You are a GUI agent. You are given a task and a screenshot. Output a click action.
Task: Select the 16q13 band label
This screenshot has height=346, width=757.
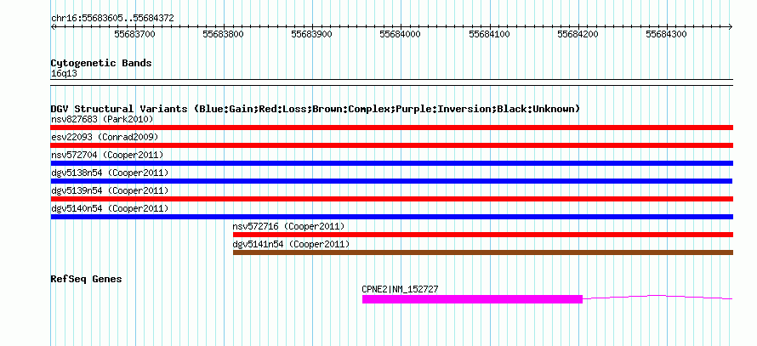coord(64,74)
